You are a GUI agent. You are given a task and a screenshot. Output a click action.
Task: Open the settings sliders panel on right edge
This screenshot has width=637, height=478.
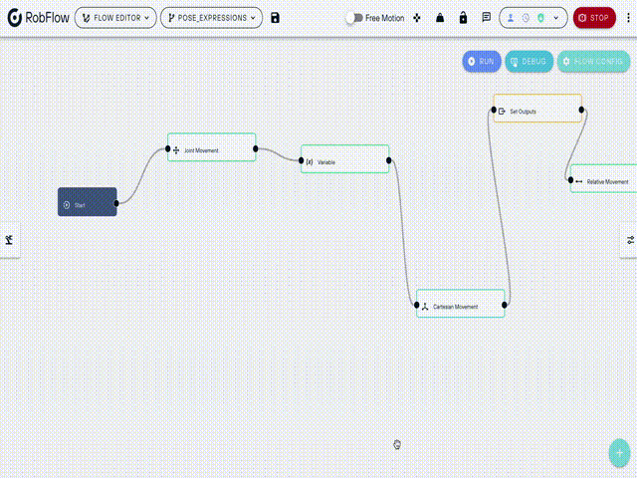coord(630,240)
